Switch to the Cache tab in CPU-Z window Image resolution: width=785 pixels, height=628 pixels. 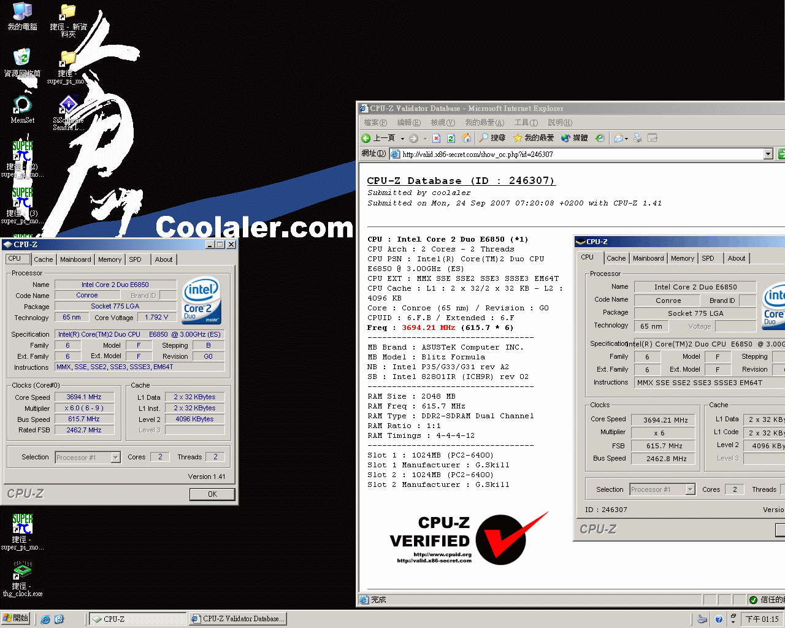coord(44,259)
